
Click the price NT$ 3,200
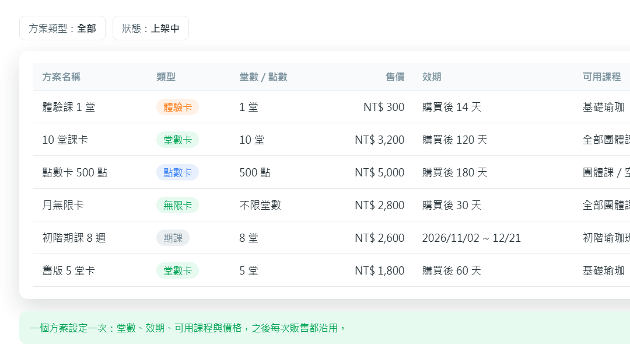[x=379, y=140]
